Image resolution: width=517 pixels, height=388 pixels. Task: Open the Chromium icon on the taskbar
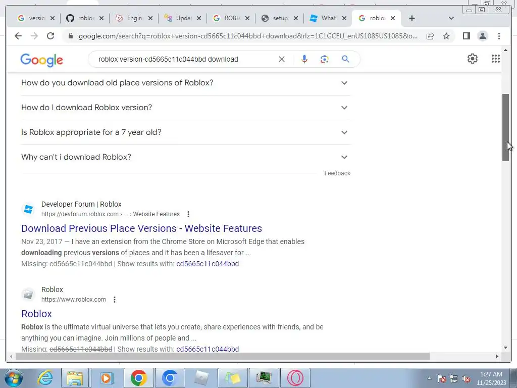pos(170,378)
